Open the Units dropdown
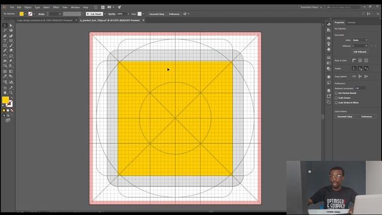 pyautogui.click(x=360, y=40)
